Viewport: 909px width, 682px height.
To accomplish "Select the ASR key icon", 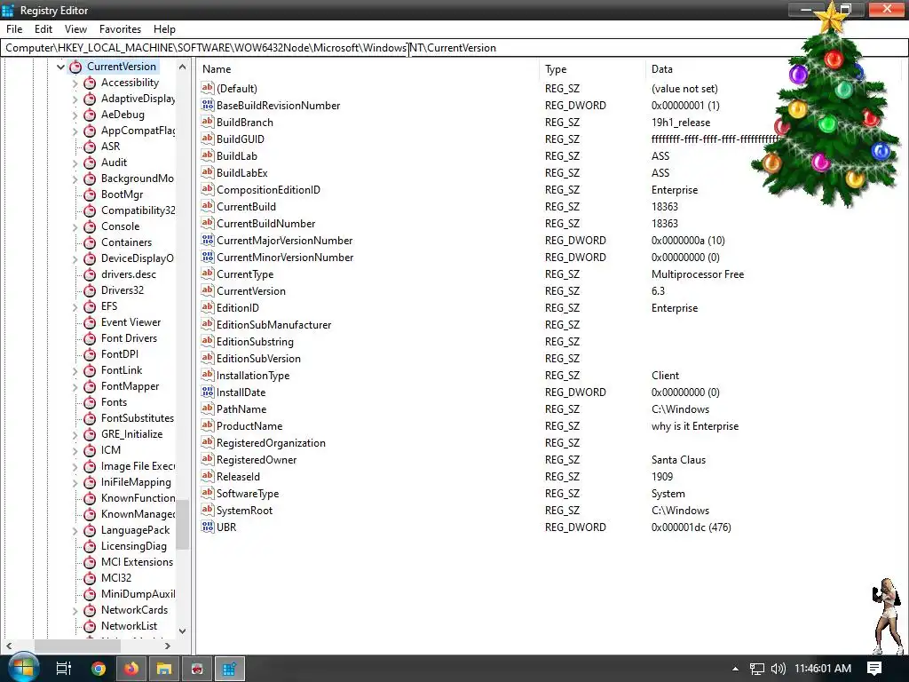I will 90,147.
